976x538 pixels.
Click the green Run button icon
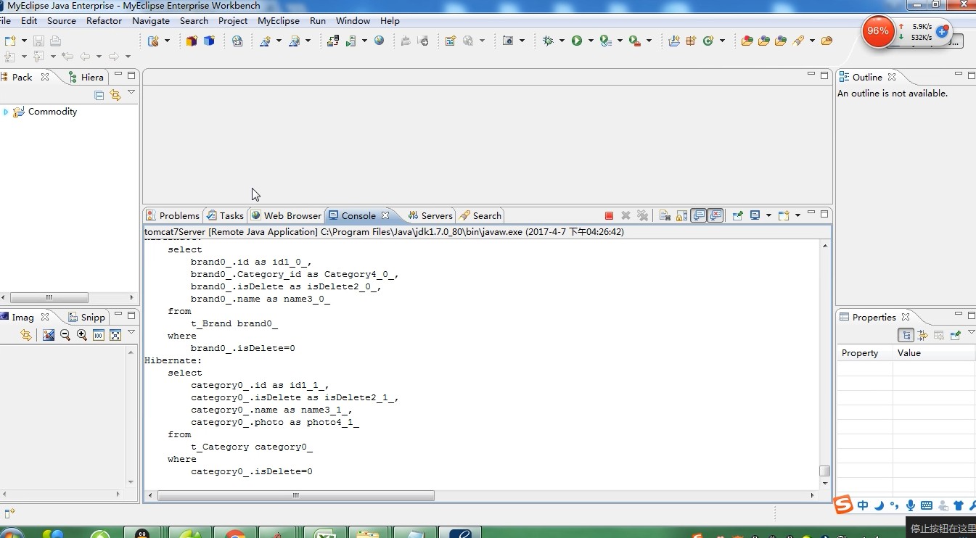[577, 41]
